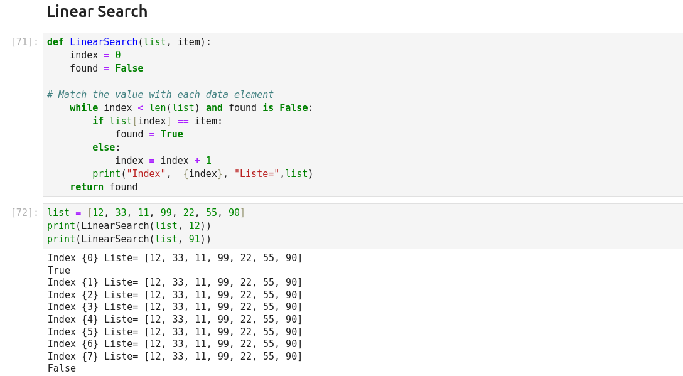
Task: Select cell prompt number 72
Action: tap(24, 213)
